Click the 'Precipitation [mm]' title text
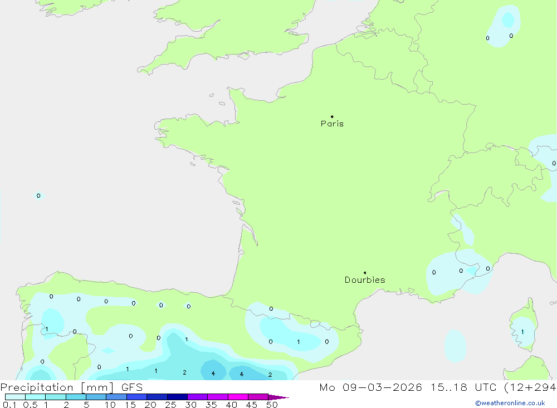The height and width of the screenshot is (408, 557). pyautogui.click(x=57, y=387)
